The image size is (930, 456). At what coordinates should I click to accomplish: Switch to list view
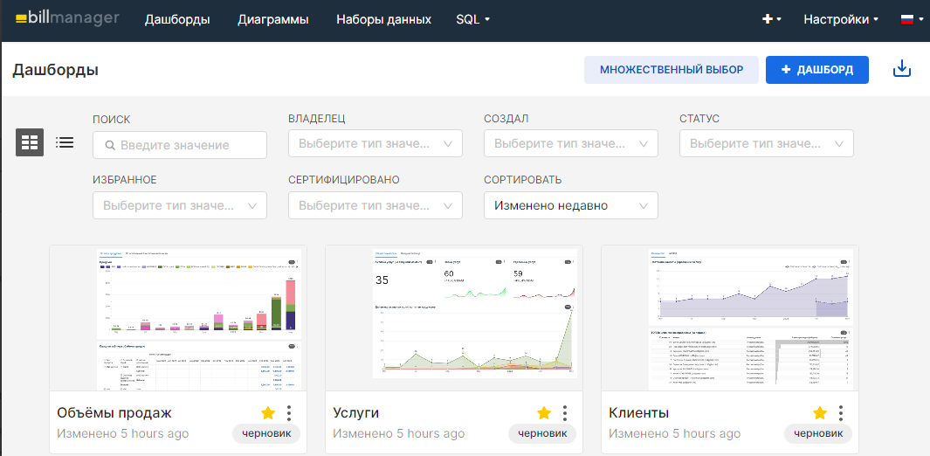click(x=65, y=142)
